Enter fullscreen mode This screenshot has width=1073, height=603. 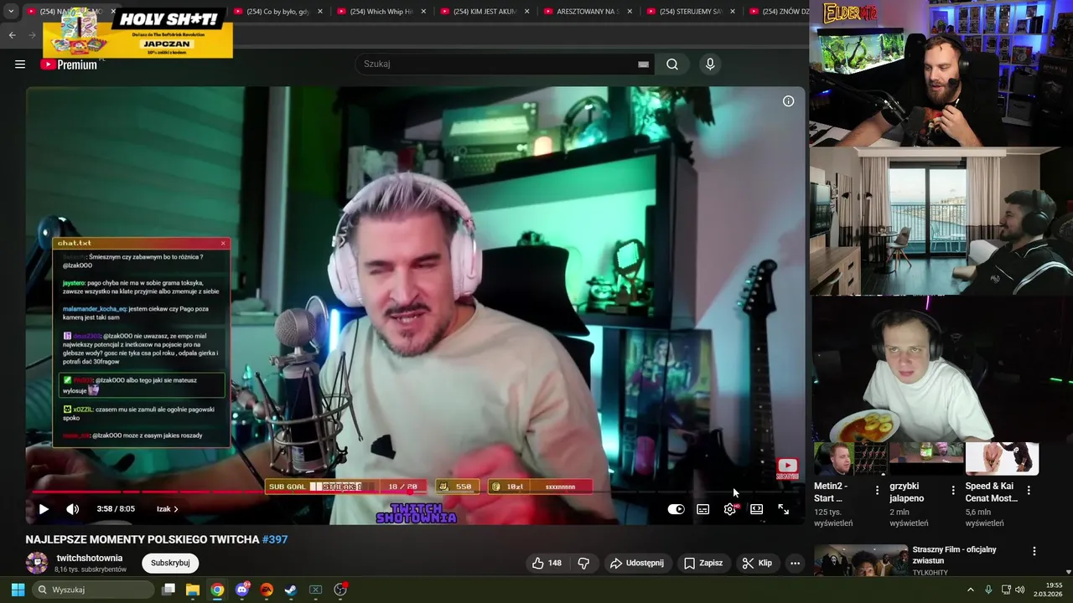(x=783, y=509)
